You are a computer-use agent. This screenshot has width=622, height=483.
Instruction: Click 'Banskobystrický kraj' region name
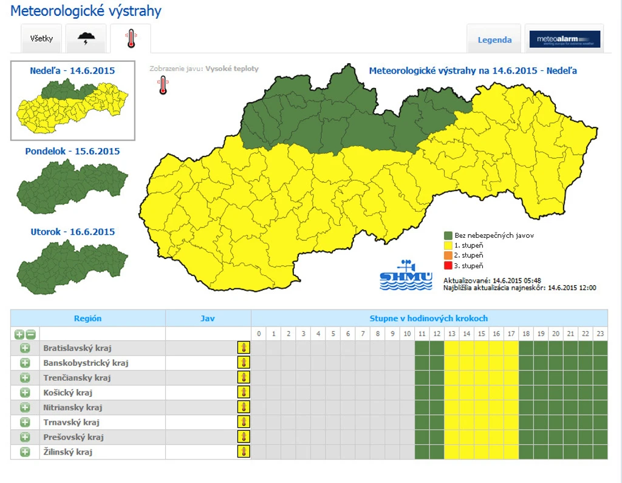coord(86,363)
